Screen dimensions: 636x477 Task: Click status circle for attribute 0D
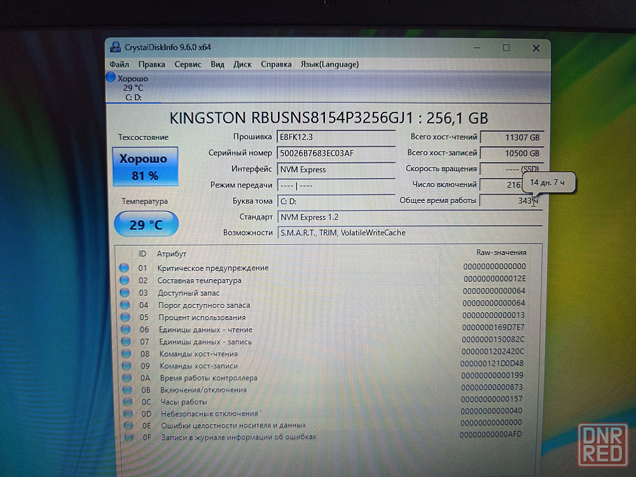coord(128,414)
